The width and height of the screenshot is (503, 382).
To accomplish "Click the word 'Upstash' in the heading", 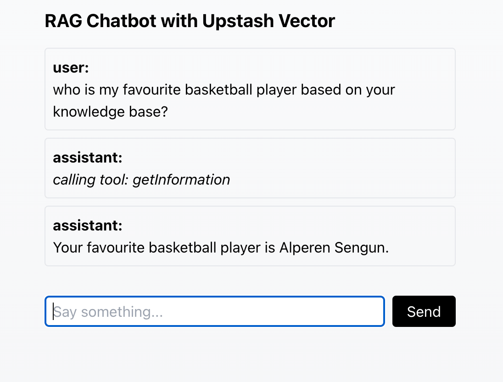I will click(x=238, y=21).
